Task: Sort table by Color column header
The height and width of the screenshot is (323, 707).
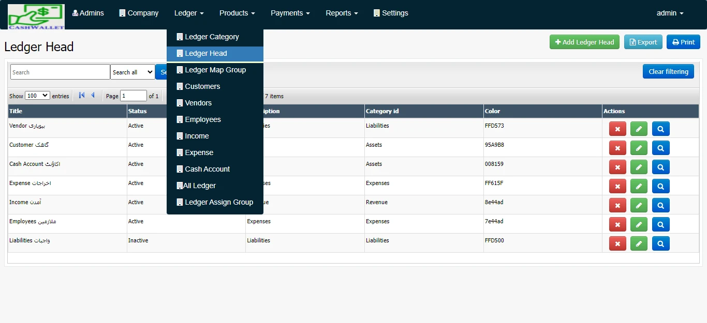Action: pyautogui.click(x=492, y=111)
